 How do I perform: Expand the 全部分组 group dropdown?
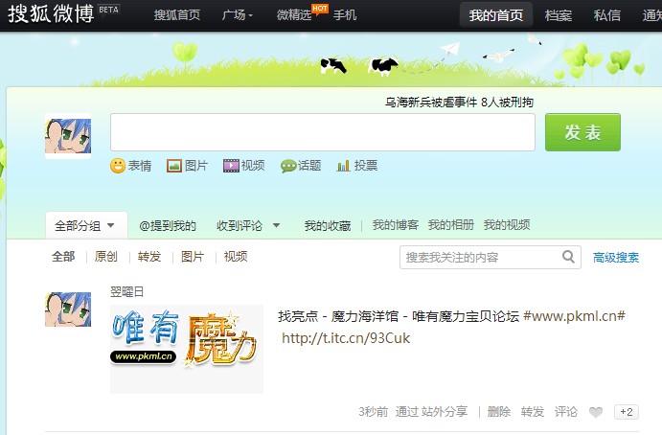point(111,226)
